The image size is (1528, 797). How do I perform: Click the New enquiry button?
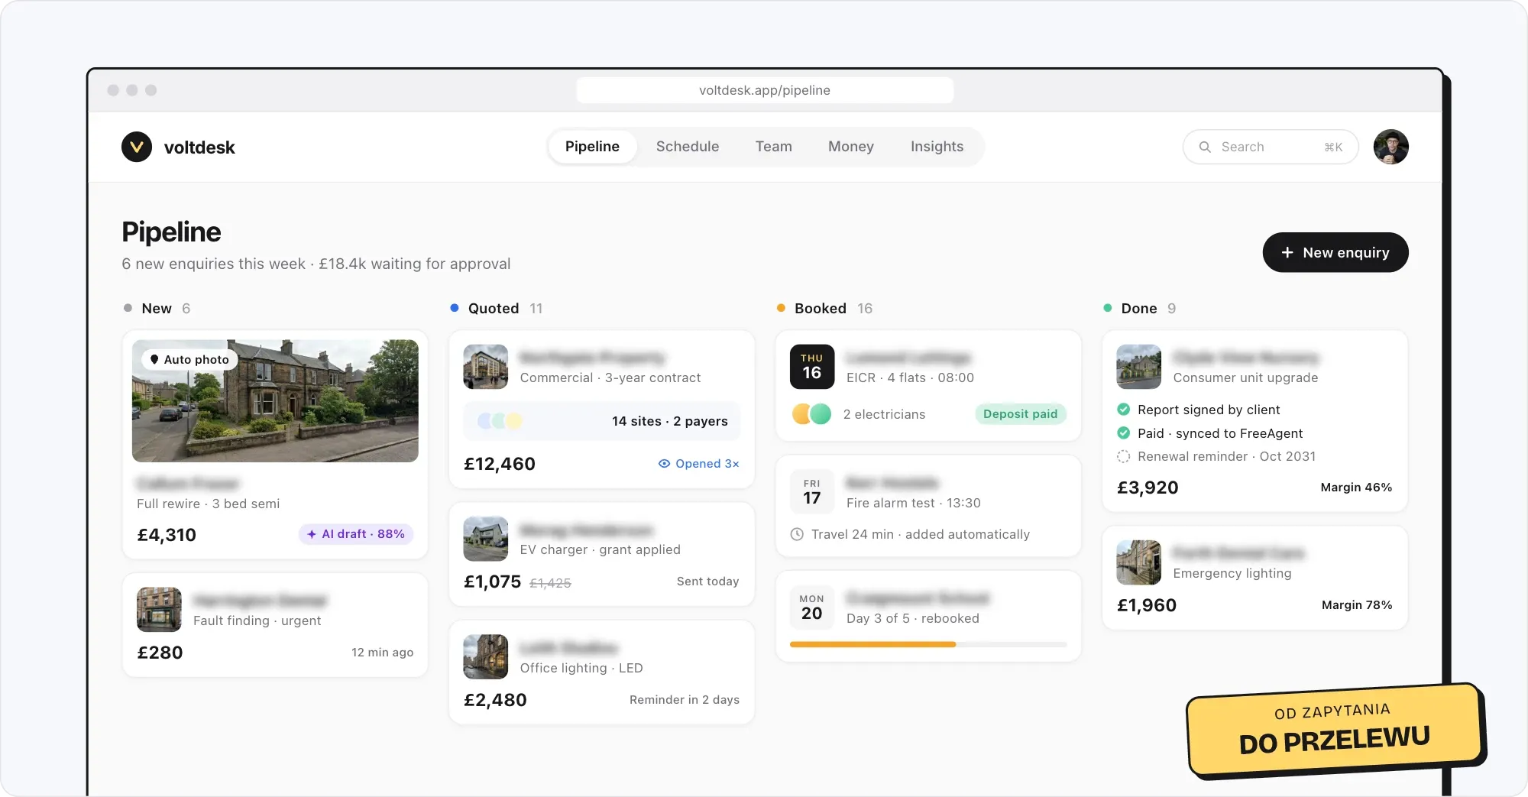pyautogui.click(x=1335, y=252)
